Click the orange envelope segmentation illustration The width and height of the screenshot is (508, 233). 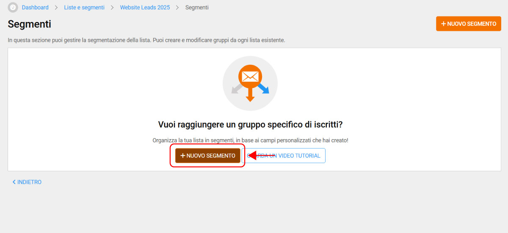[x=250, y=83]
